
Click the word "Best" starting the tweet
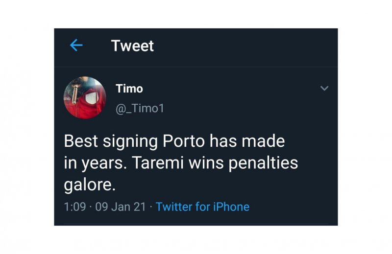[81, 141]
